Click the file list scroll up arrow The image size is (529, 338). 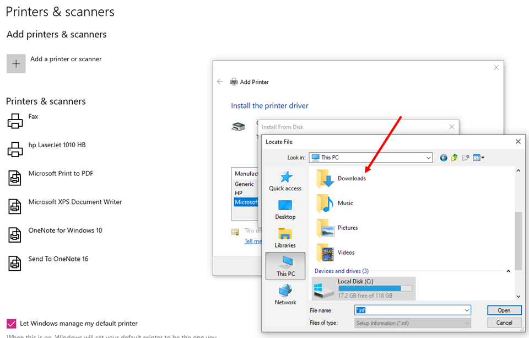pyautogui.click(x=518, y=171)
